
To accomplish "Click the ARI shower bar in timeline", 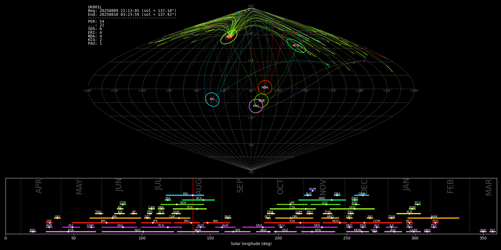I will (x=115, y=218).
